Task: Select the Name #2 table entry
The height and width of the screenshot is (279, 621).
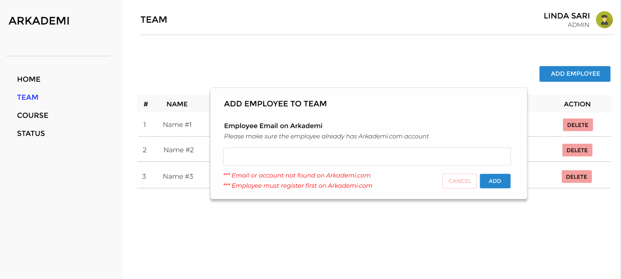Action: [179, 150]
